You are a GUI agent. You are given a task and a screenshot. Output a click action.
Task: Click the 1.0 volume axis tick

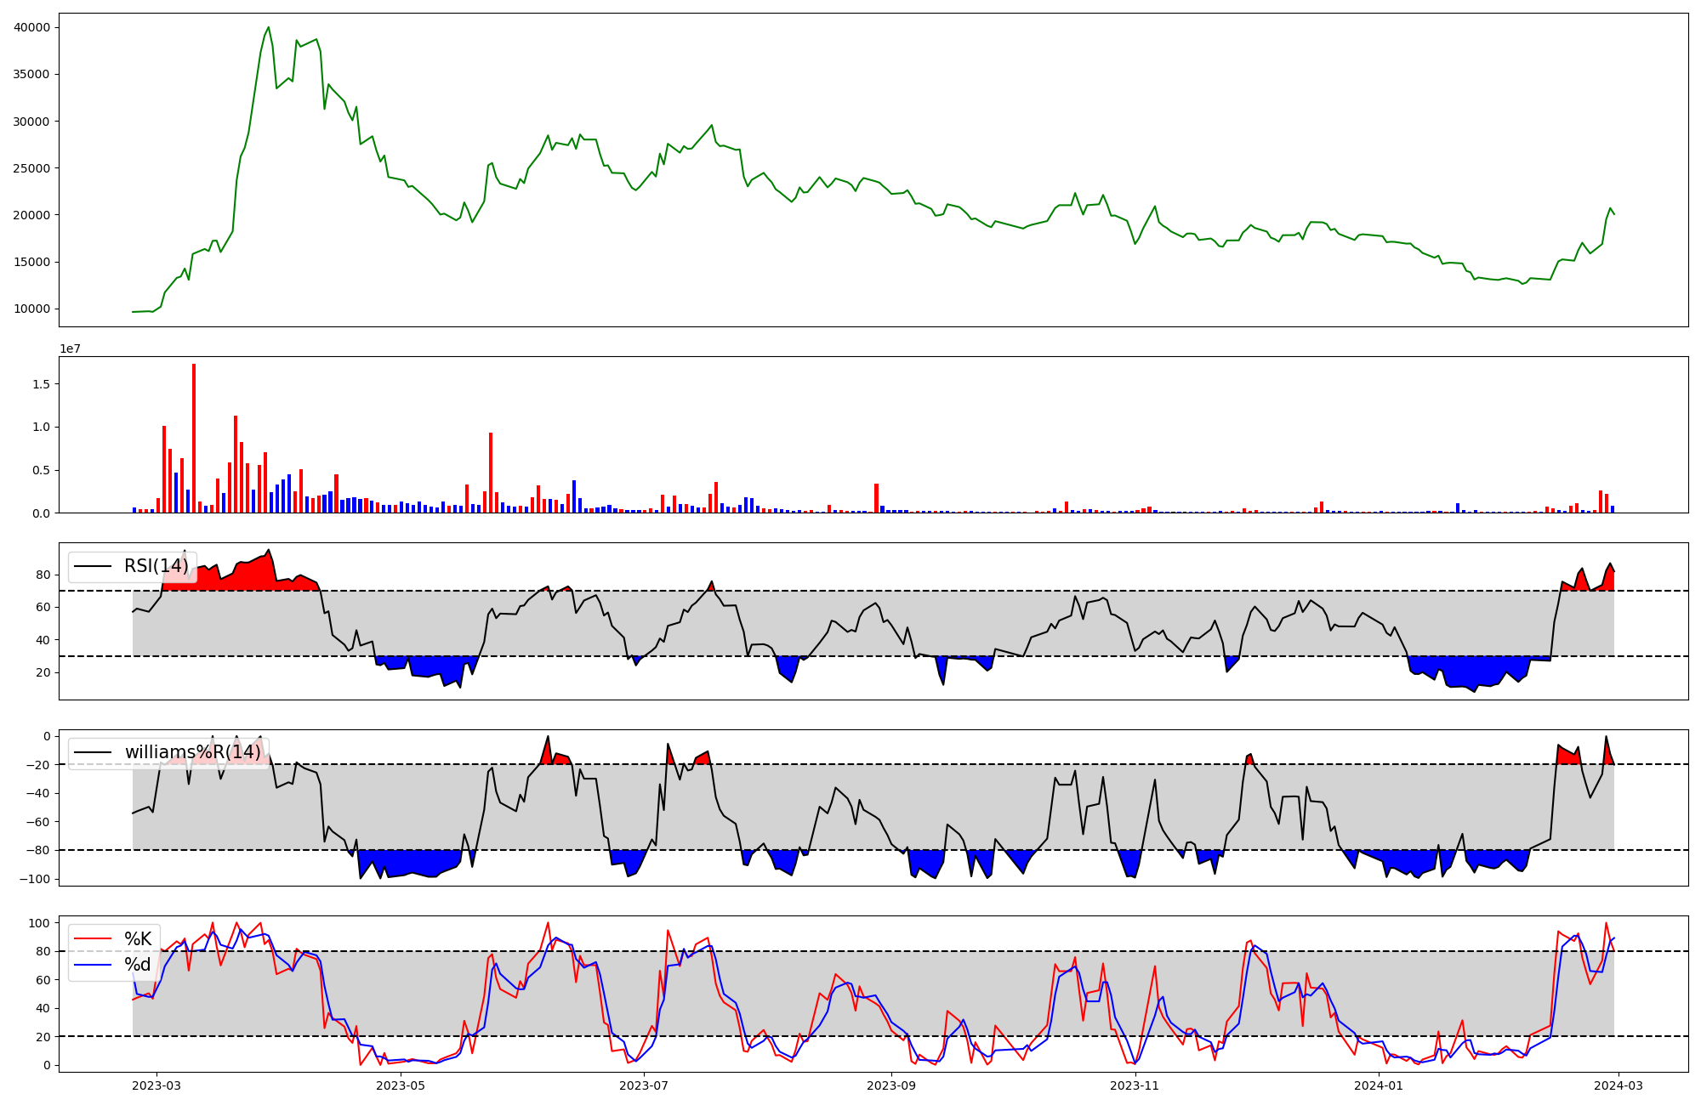click(41, 428)
